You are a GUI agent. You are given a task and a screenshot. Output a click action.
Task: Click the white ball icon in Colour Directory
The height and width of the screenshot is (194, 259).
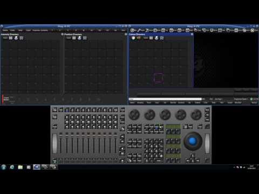pyautogui.click(x=133, y=38)
